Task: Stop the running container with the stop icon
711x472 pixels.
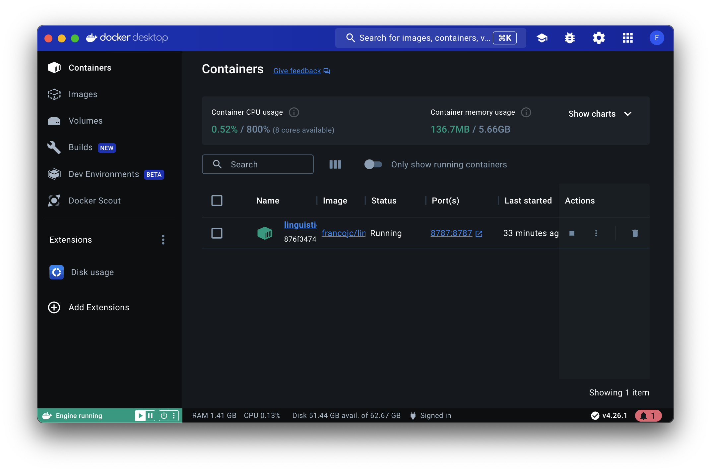Action: pos(572,233)
